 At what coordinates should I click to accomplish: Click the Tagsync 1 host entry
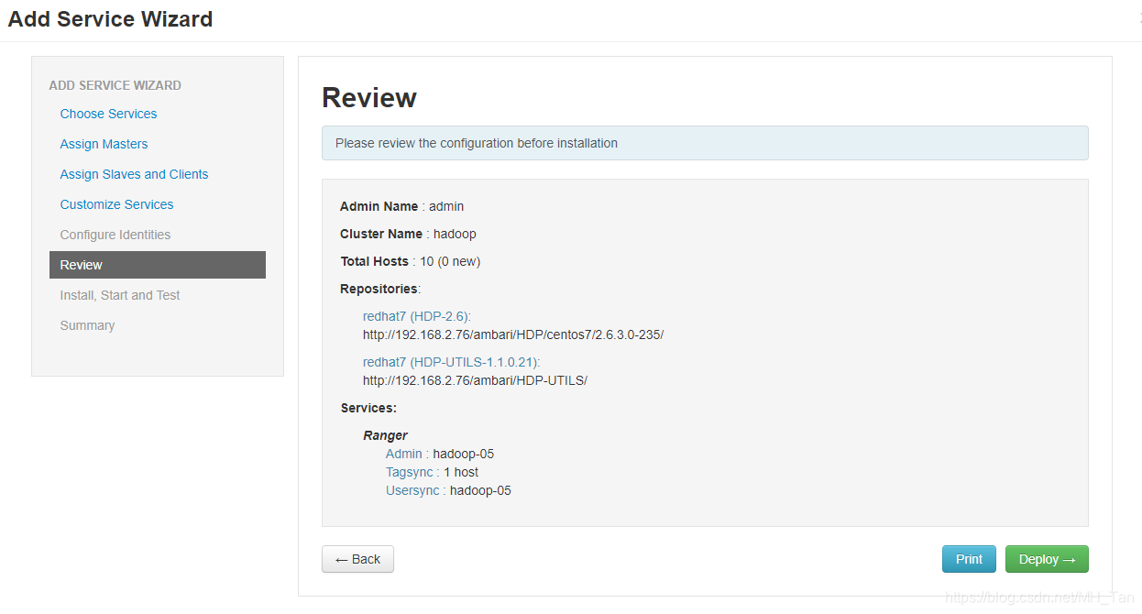pos(432,472)
